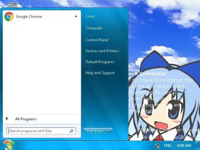The width and height of the screenshot is (200, 150).
Task: Open the network icon in system tray
Action: [157, 146]
